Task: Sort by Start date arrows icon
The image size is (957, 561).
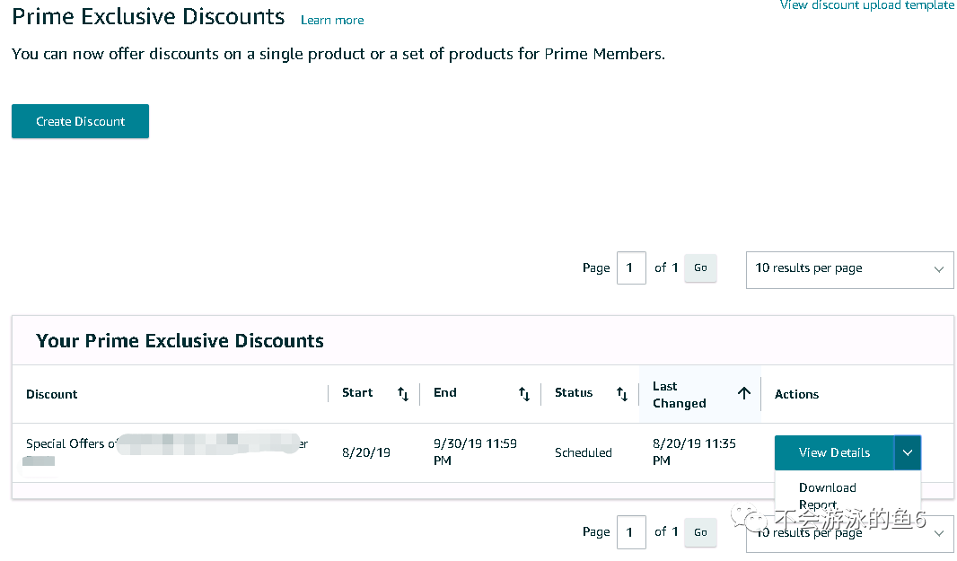Action: (403, 394)
